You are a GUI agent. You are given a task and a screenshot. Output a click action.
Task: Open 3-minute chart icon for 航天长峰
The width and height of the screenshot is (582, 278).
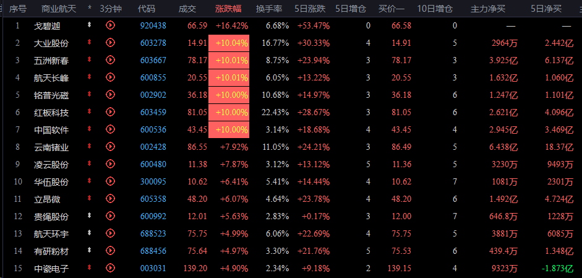pos(110,77)
